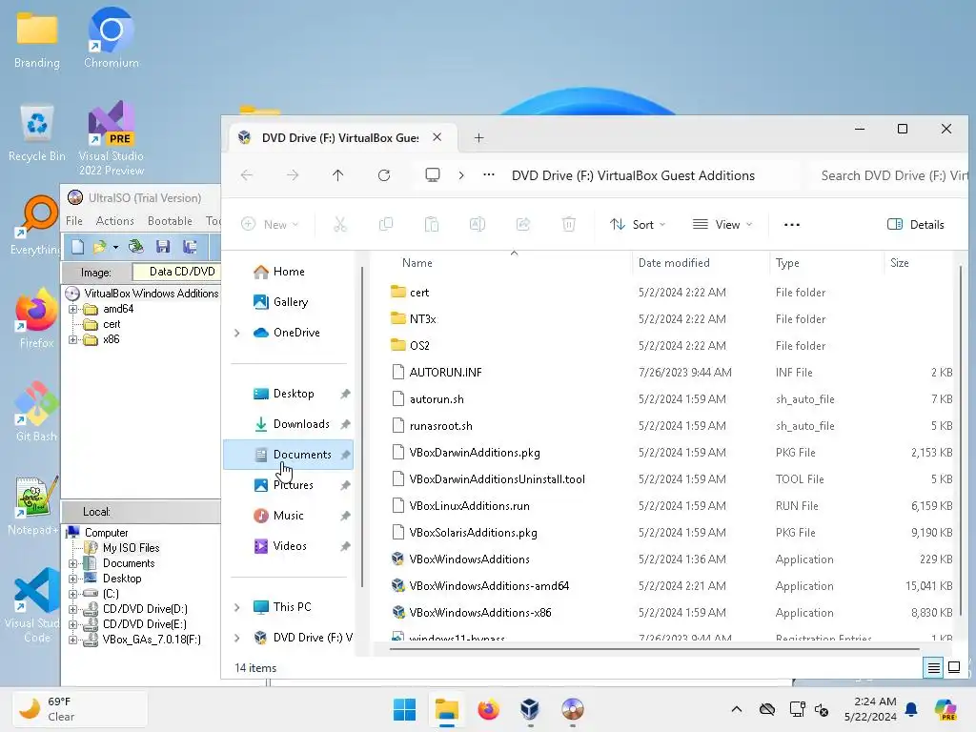976x732 pixels.
Task: Open the weather widget on taskbar
Action: click(x=80, y=709)
